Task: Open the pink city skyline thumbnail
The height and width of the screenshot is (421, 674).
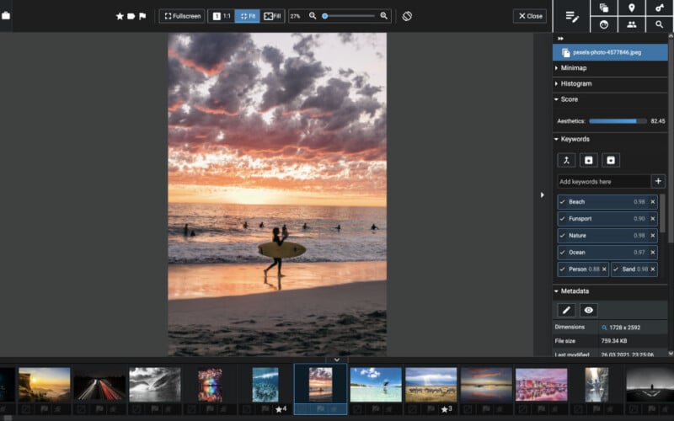Action: click(x=542, y=385)
